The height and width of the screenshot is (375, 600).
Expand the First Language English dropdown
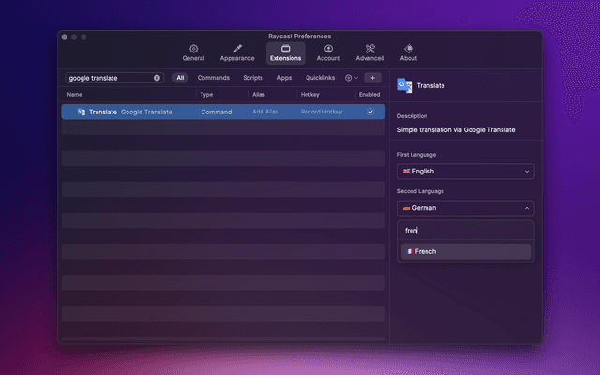pos(466,172)
